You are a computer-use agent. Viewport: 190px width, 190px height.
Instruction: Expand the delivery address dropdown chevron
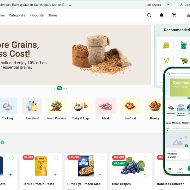(70, 5)
